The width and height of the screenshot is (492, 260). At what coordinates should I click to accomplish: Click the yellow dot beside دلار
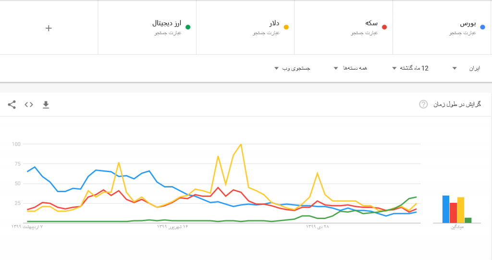pos(286,27)
